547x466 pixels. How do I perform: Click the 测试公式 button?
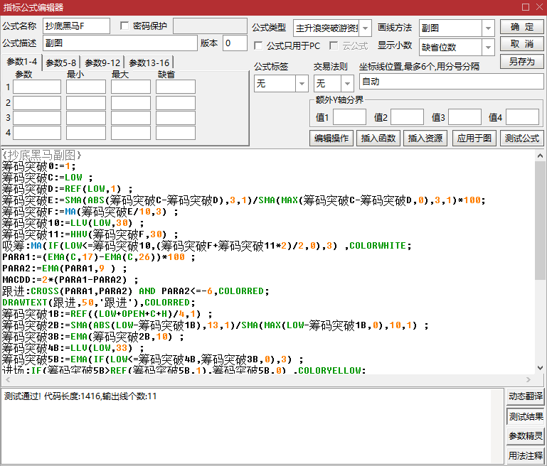(x=521, y=138)
